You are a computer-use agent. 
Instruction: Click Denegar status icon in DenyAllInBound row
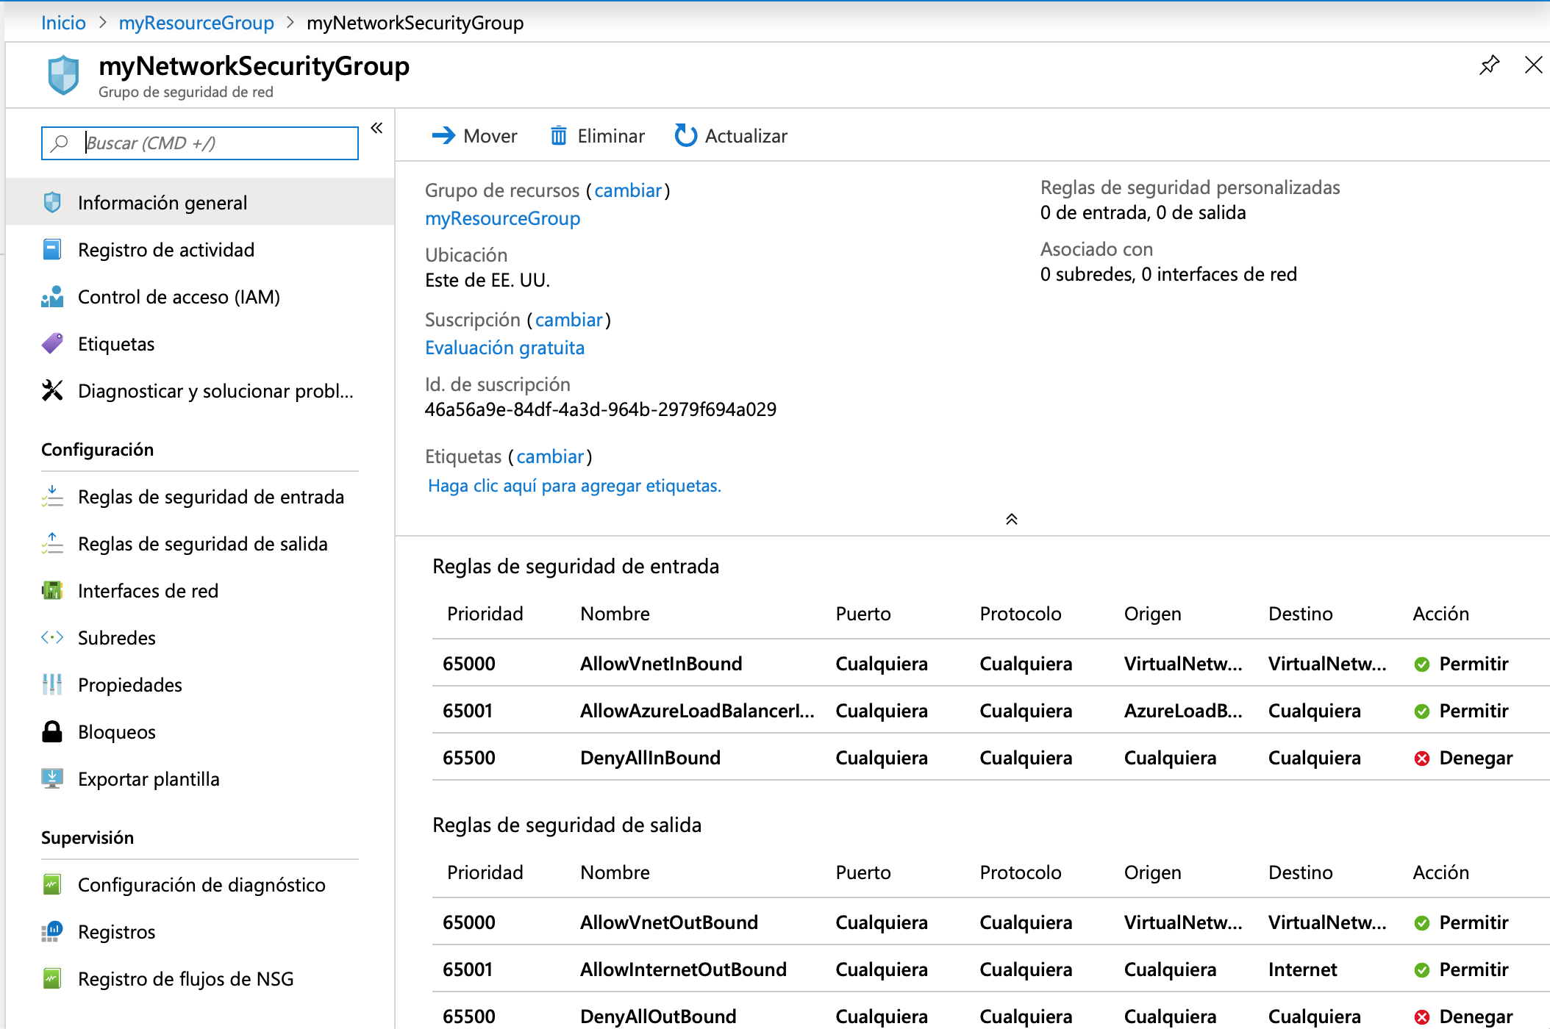pyautogui.click(x=1422, y=759)
